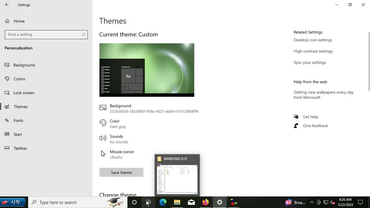The width and height of the screenshot is (370, 208).
Task: Click the search magnifier in Find a setting
Action: point(84,34)
